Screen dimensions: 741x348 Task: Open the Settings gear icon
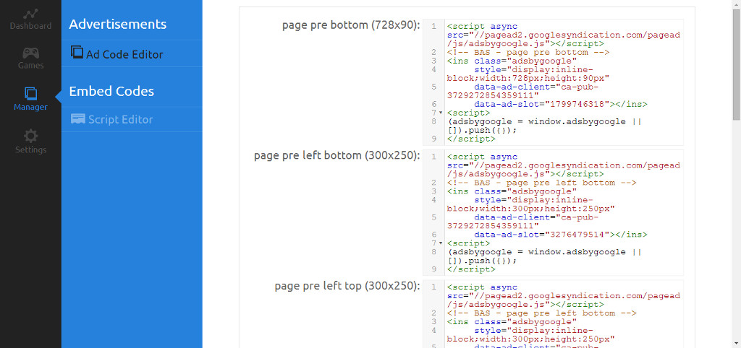30,136
